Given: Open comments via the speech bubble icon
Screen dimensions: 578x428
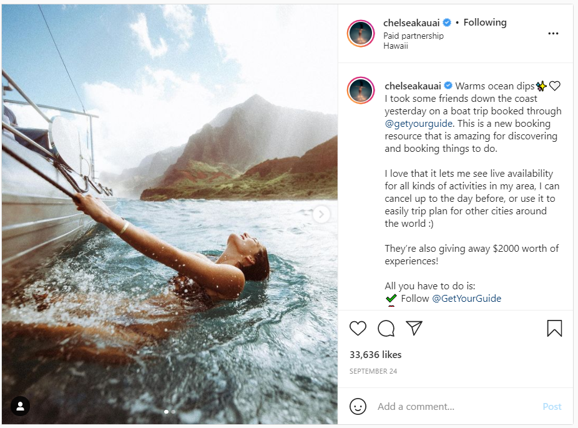Looking at the screenshot, I should (x=386, y=328).
